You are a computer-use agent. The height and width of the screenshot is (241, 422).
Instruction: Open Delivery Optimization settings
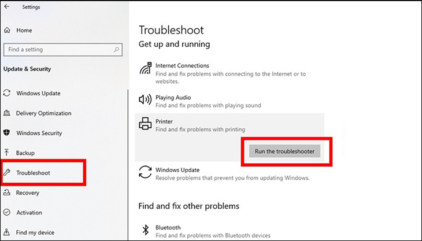coord(43,113)
